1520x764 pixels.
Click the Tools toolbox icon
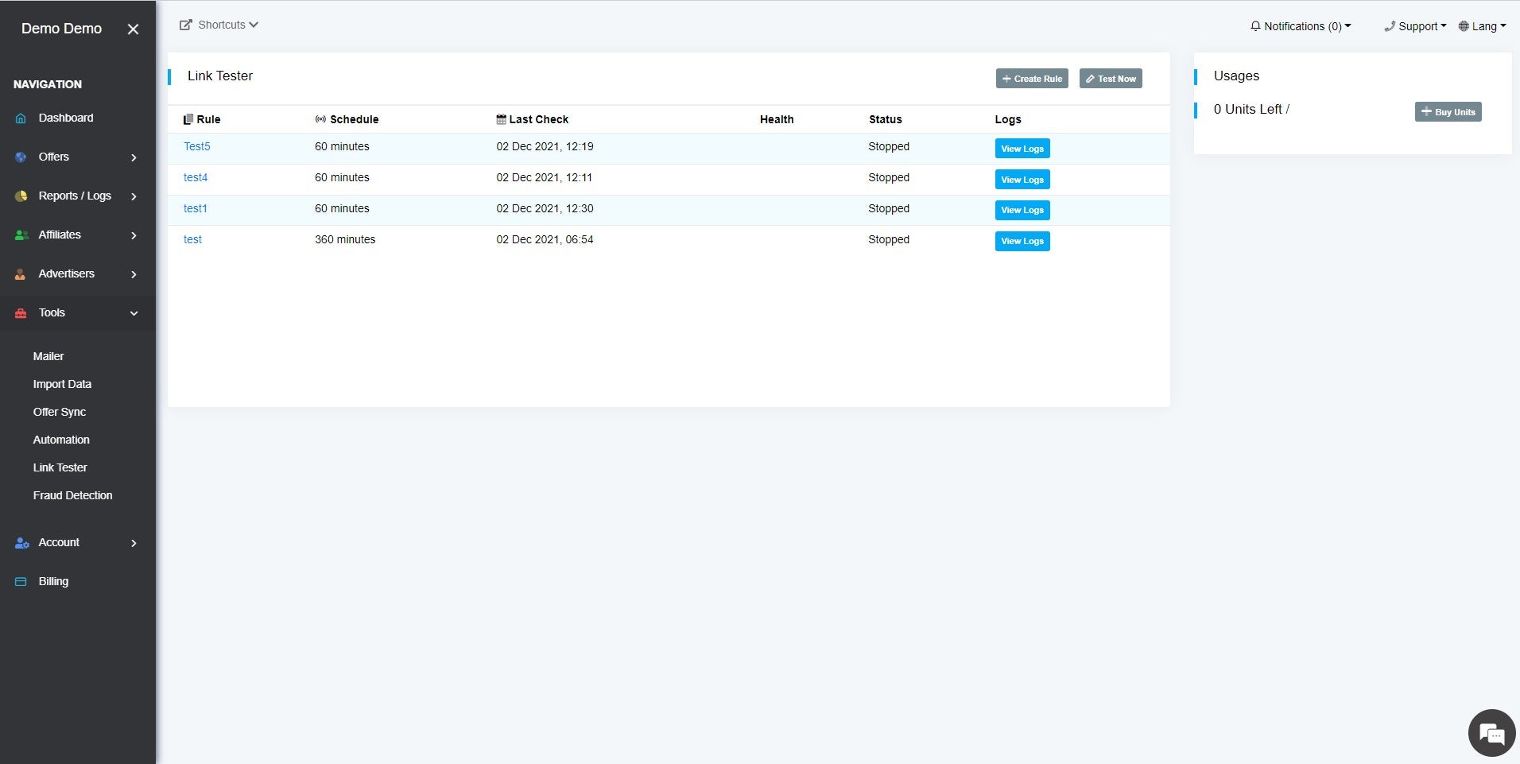coord(21,313)
